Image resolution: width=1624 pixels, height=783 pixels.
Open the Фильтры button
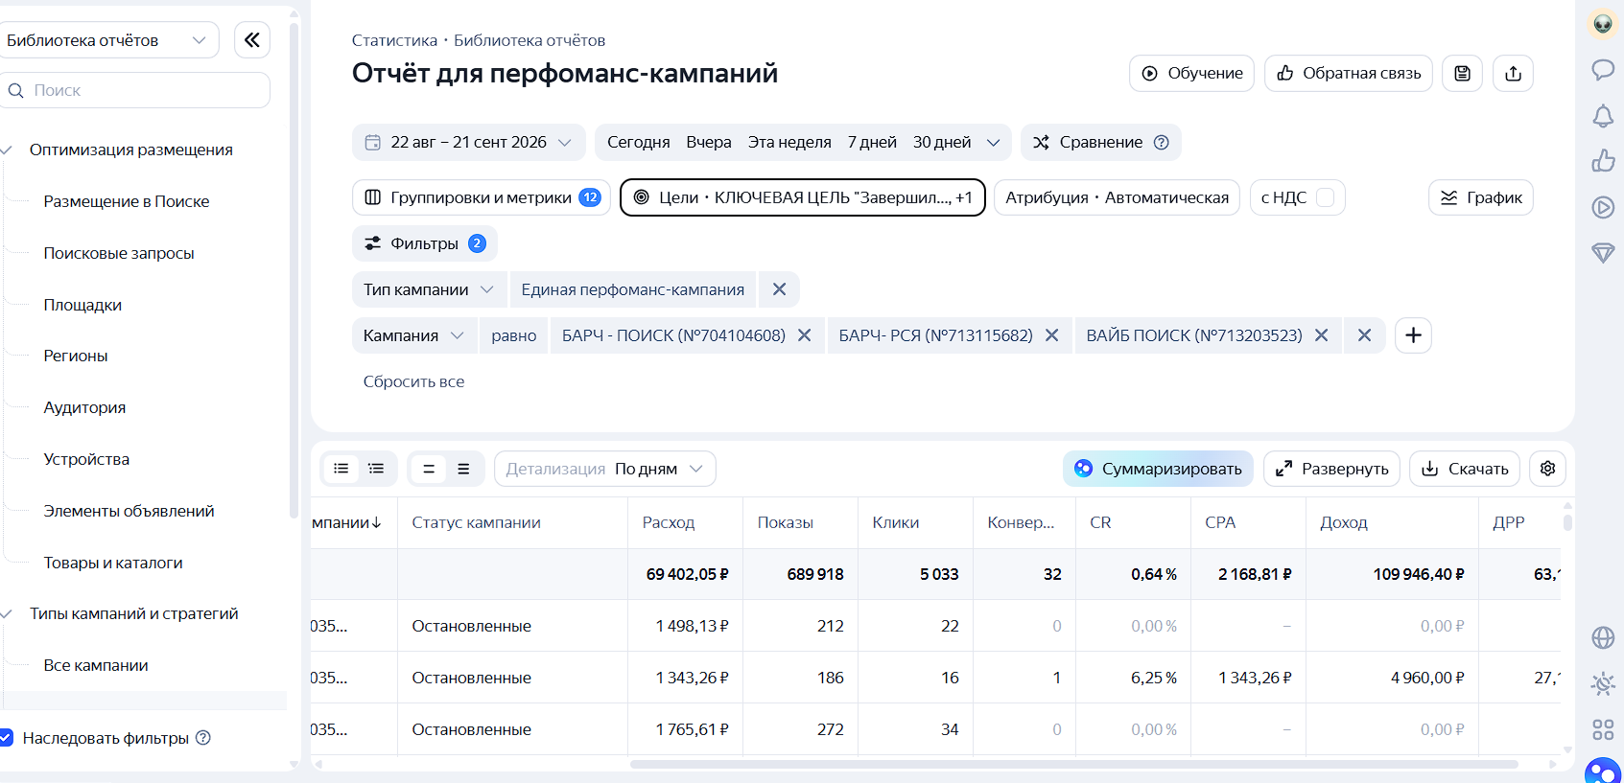tap(424, 243)
